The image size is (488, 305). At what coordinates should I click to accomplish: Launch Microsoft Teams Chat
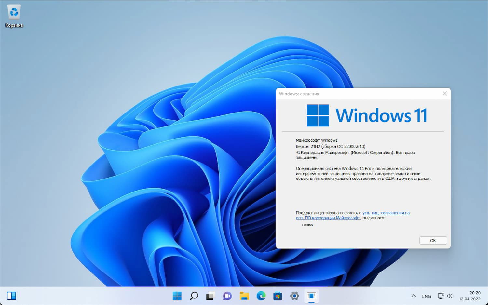pyautogui.click(x=227, y=296)
